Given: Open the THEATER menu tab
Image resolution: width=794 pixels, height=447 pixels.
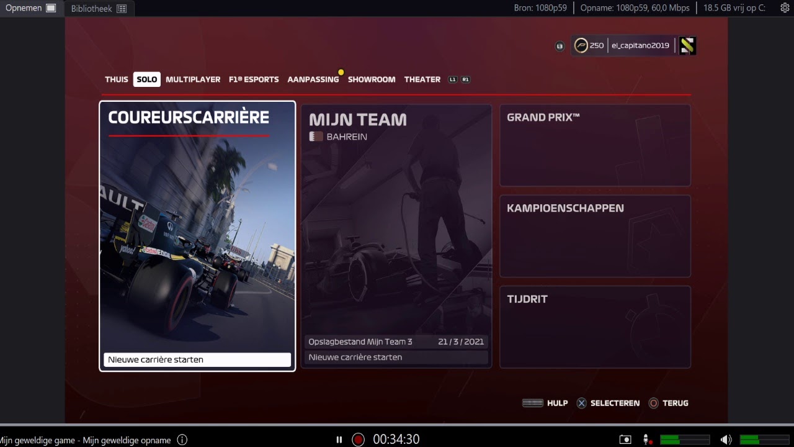Looking at the screenshot, I should [422, 79].
